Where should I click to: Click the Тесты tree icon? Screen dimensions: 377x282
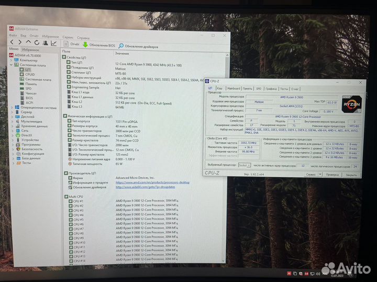19,163
